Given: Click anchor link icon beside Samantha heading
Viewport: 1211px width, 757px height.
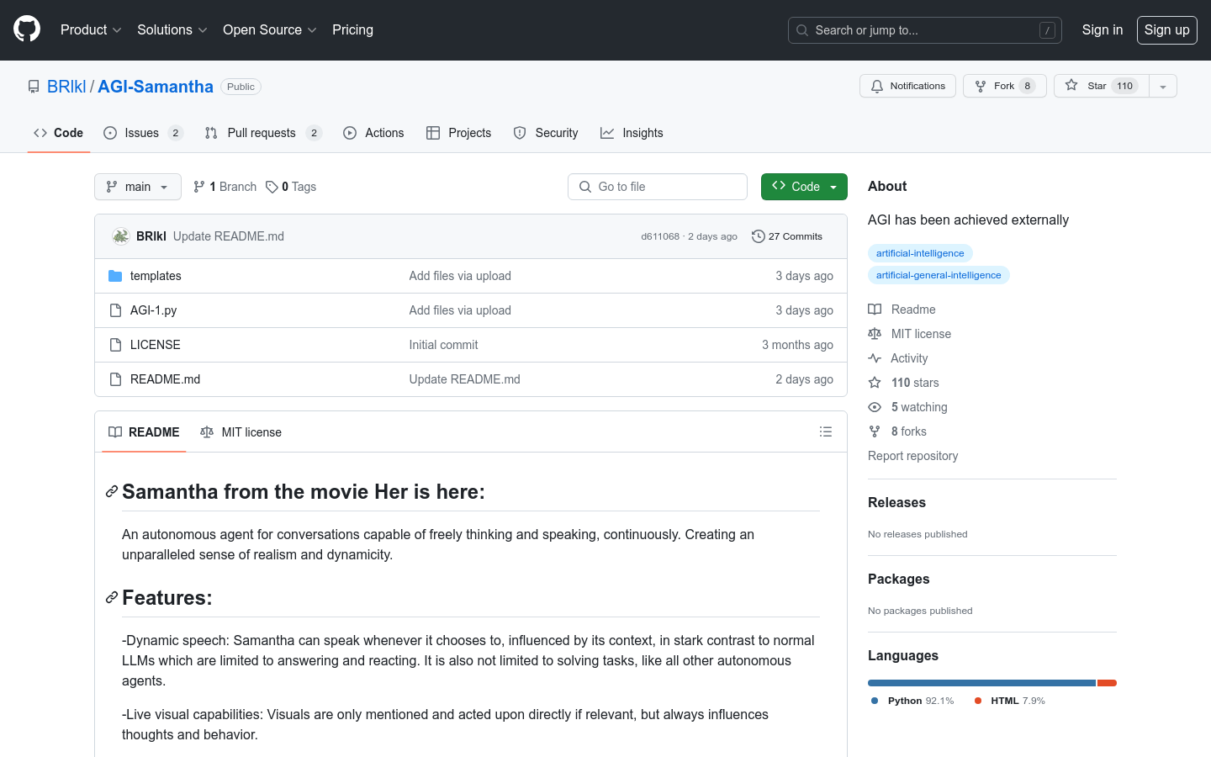Looking at the screenshot, I should point(111,491).
